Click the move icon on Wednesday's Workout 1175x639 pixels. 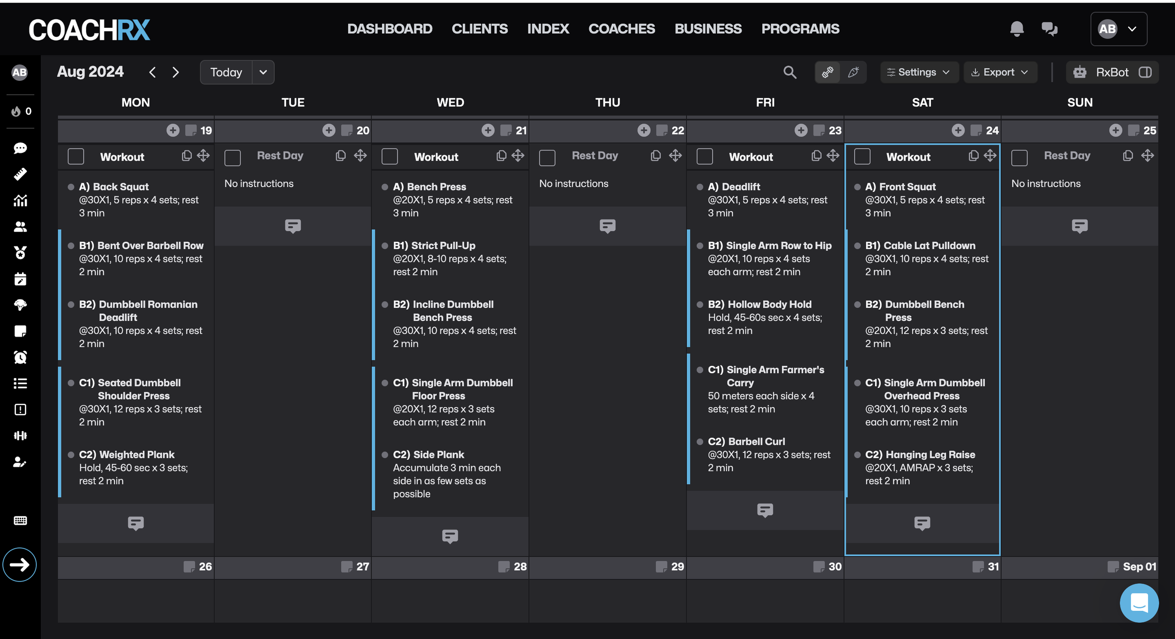pos(517,156)
